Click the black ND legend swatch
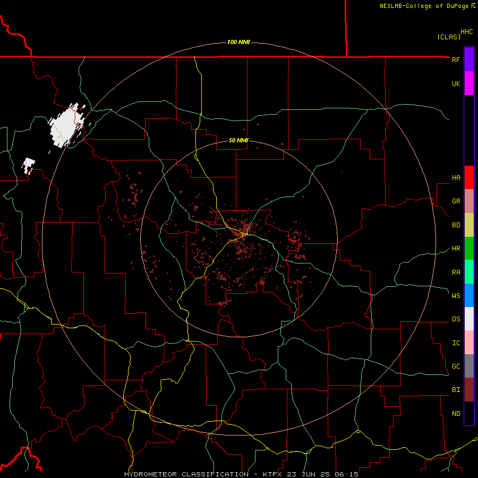478x478 pixels. coord(469,413)
